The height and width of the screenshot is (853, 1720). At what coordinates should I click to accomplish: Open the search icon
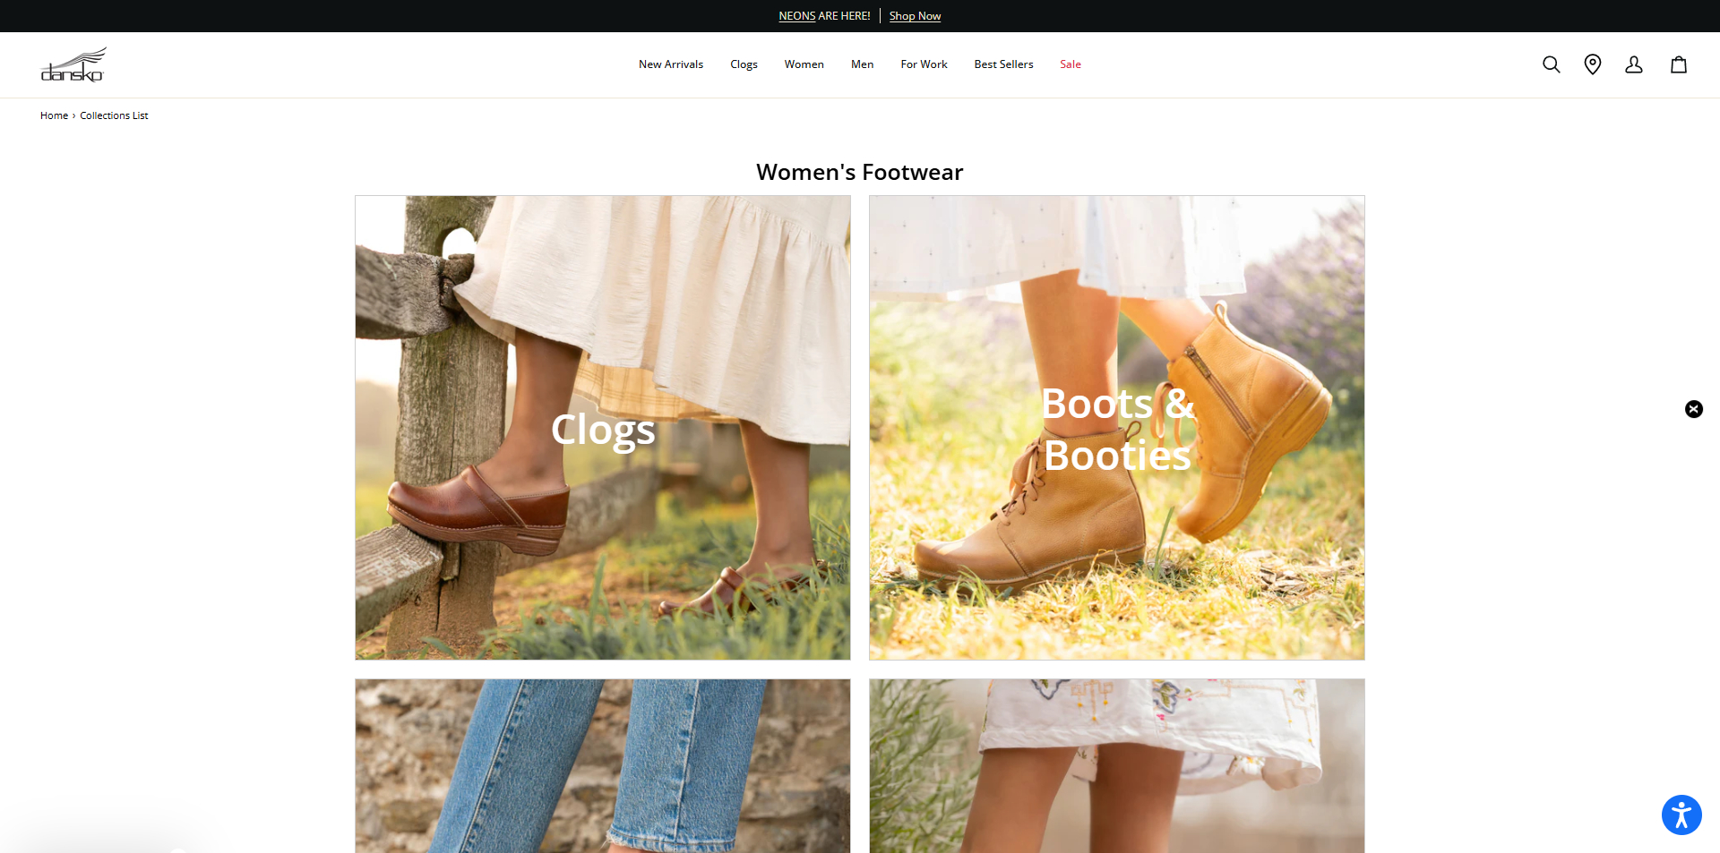click(x=1551, y=64)
